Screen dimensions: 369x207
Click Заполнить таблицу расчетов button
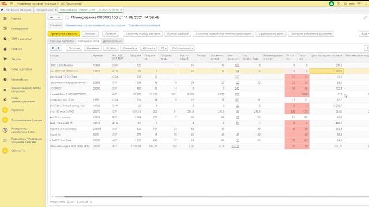[x=142, y=34]
